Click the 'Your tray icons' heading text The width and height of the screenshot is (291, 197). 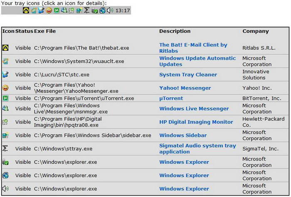54,3
